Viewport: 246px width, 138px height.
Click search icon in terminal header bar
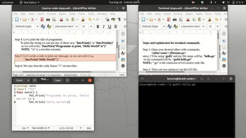point(202,79)
